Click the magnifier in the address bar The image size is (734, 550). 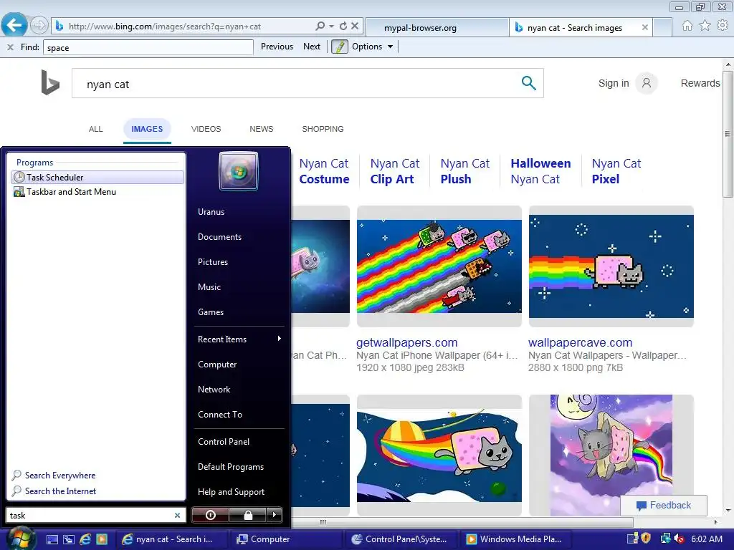[x=320, y=26]
